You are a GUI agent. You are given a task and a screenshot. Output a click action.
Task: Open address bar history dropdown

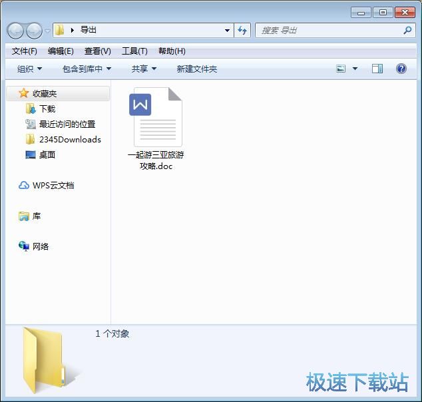click(x=227, y=31)
